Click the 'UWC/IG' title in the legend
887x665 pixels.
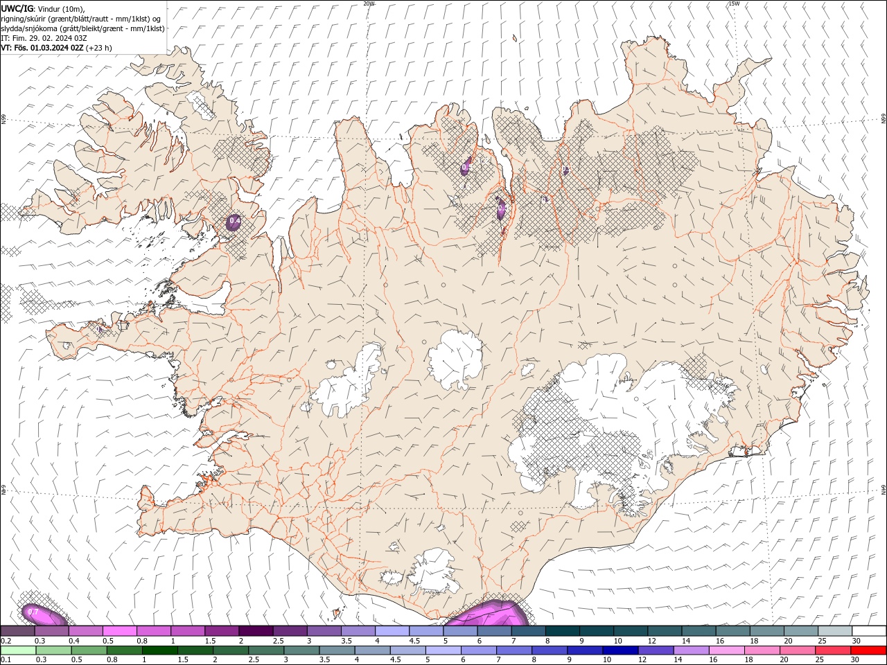click(17, 8)
